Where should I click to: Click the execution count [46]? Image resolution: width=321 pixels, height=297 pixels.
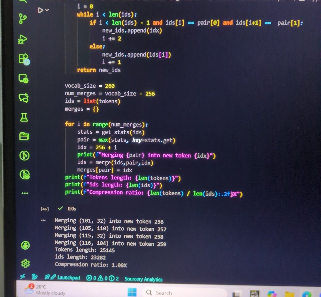(45, 209)
